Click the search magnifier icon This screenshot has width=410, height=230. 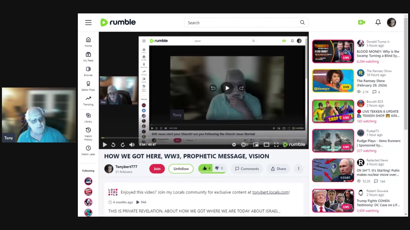pos(302,22)
